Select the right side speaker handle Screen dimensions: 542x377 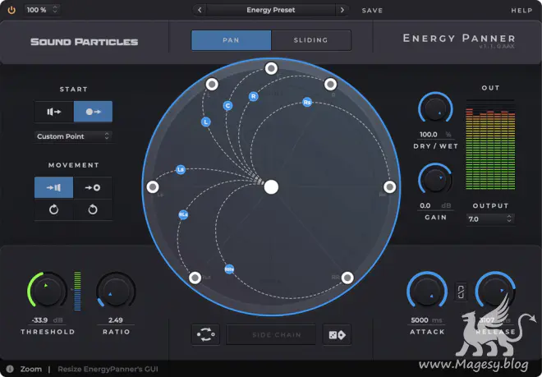click(x=390, y=187)
